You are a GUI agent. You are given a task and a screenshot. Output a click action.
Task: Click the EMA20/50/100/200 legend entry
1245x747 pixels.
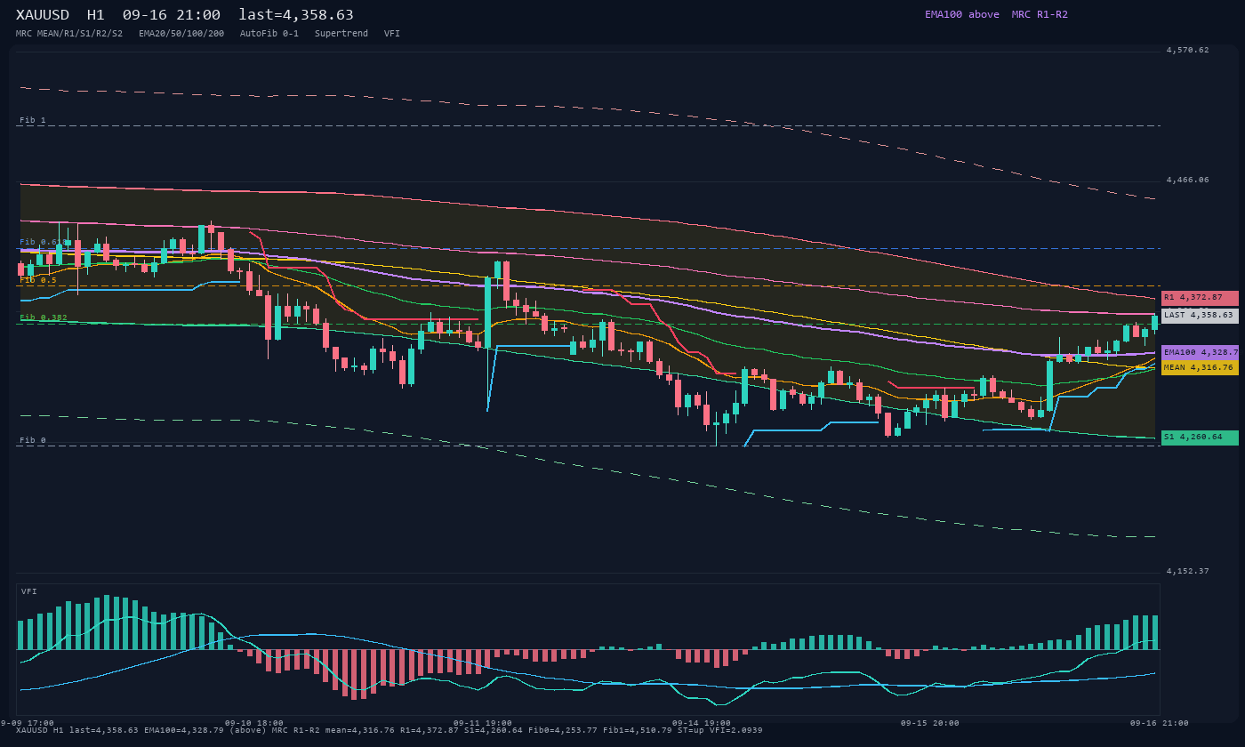[x=181, y=34]
